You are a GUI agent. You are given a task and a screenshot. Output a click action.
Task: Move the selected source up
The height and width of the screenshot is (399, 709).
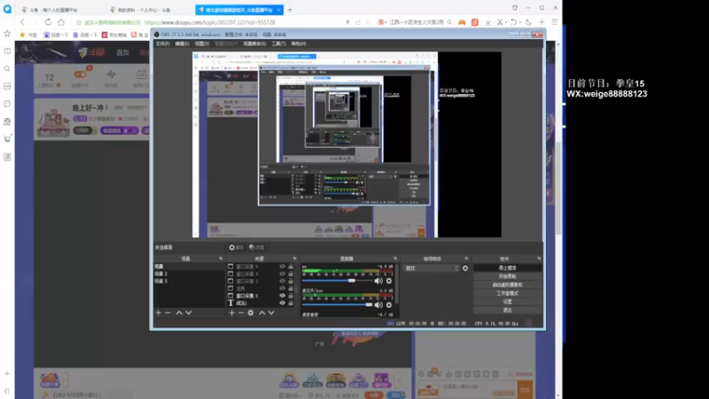(261, 313)
